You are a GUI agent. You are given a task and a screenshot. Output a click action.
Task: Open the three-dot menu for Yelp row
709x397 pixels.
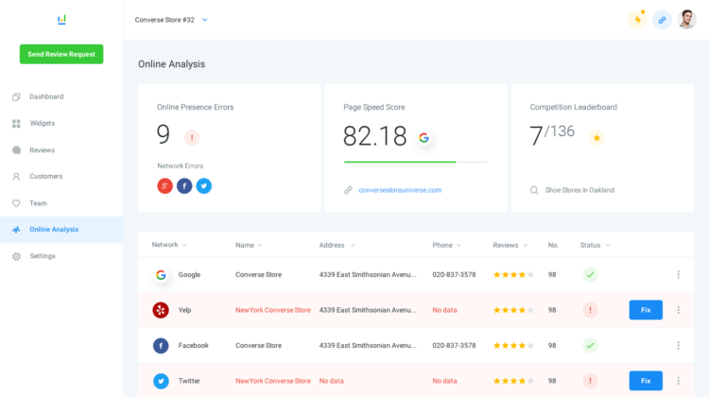tap(678, 310)
